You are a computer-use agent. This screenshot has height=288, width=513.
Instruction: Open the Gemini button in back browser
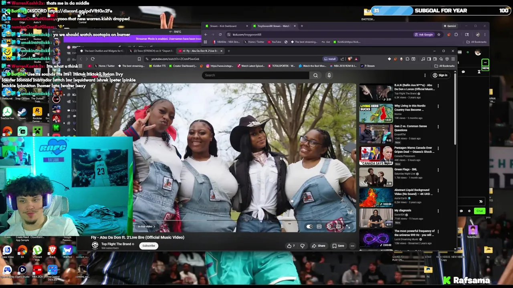tap(450, 26)
